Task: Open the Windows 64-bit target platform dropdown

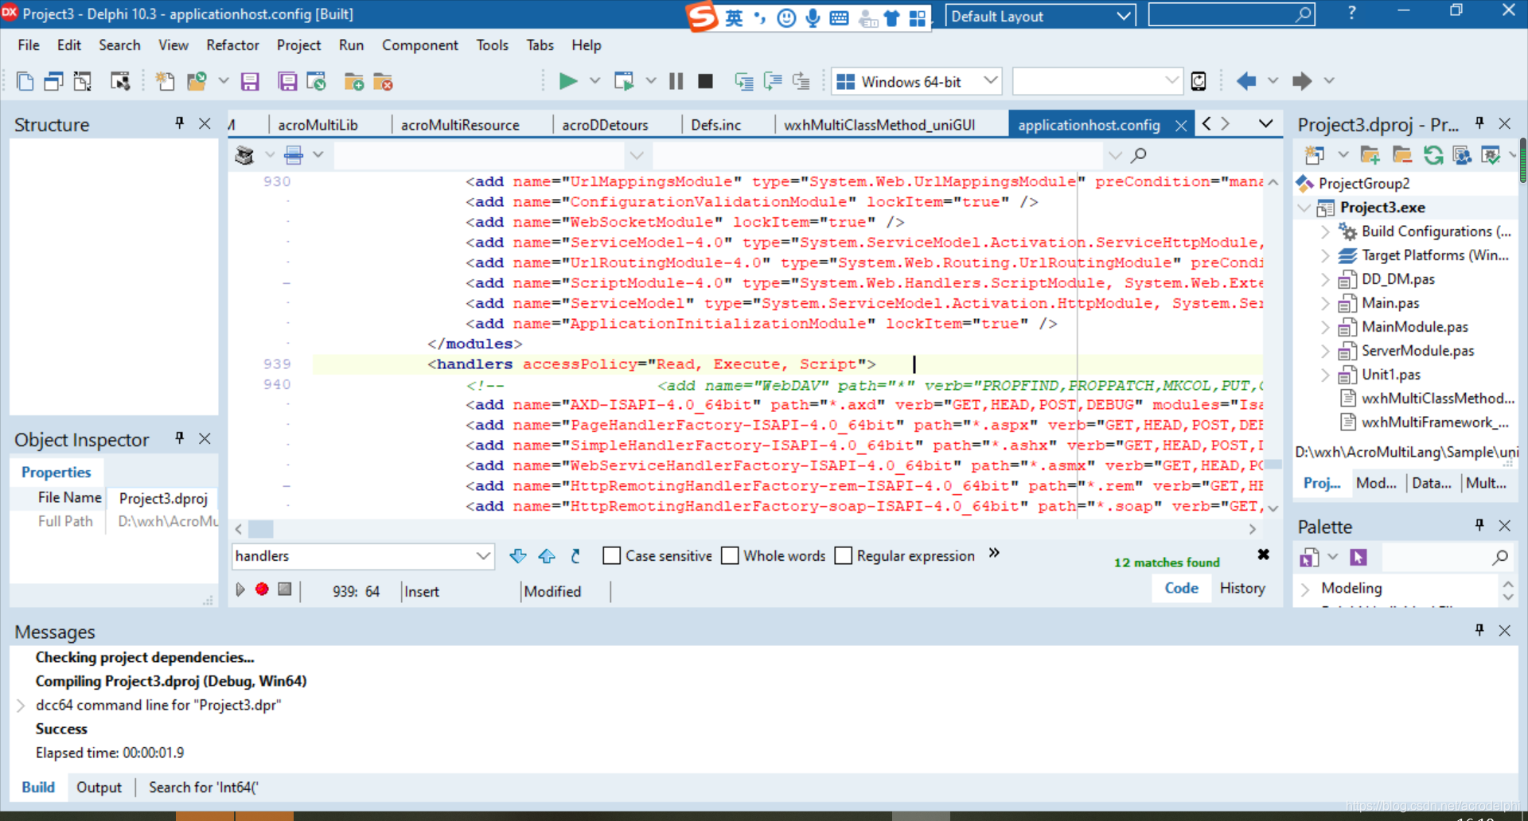Action: pos(989,80)
